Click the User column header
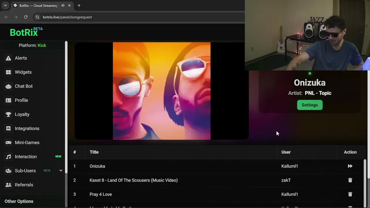Viewport: 370px width, 208px height. [x=286, y=152]
